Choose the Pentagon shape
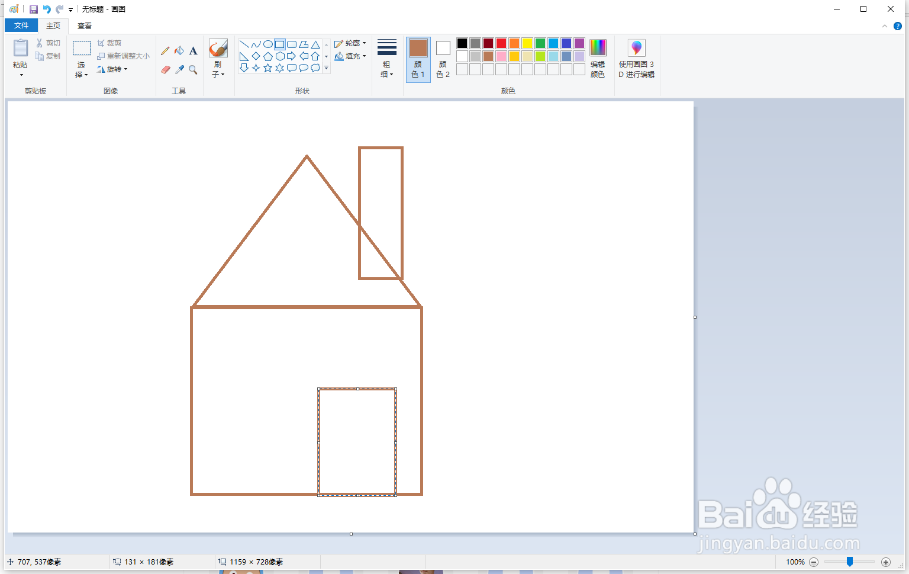The image size is (909, 574). pyautogui.click(x=267, y=56)
